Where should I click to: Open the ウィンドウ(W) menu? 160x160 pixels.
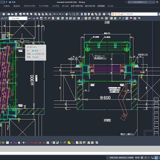pyautogui.click(x=44, y=6)
